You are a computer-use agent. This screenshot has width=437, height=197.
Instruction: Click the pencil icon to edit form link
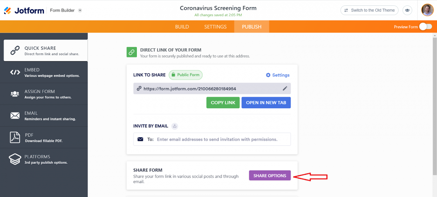pos(285,88)
